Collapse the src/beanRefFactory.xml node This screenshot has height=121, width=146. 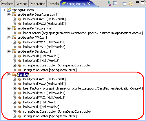[9, 28]
